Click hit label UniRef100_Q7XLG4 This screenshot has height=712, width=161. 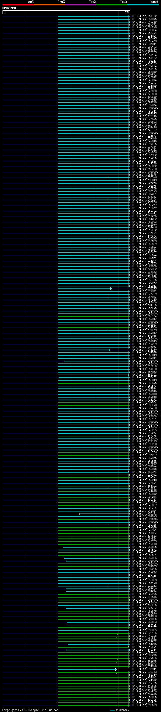(x=144, y=66)
